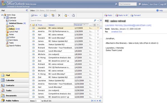Click address book icon beside Find Someone
Viewport: 167px width, 103px height.
[116, 4]
